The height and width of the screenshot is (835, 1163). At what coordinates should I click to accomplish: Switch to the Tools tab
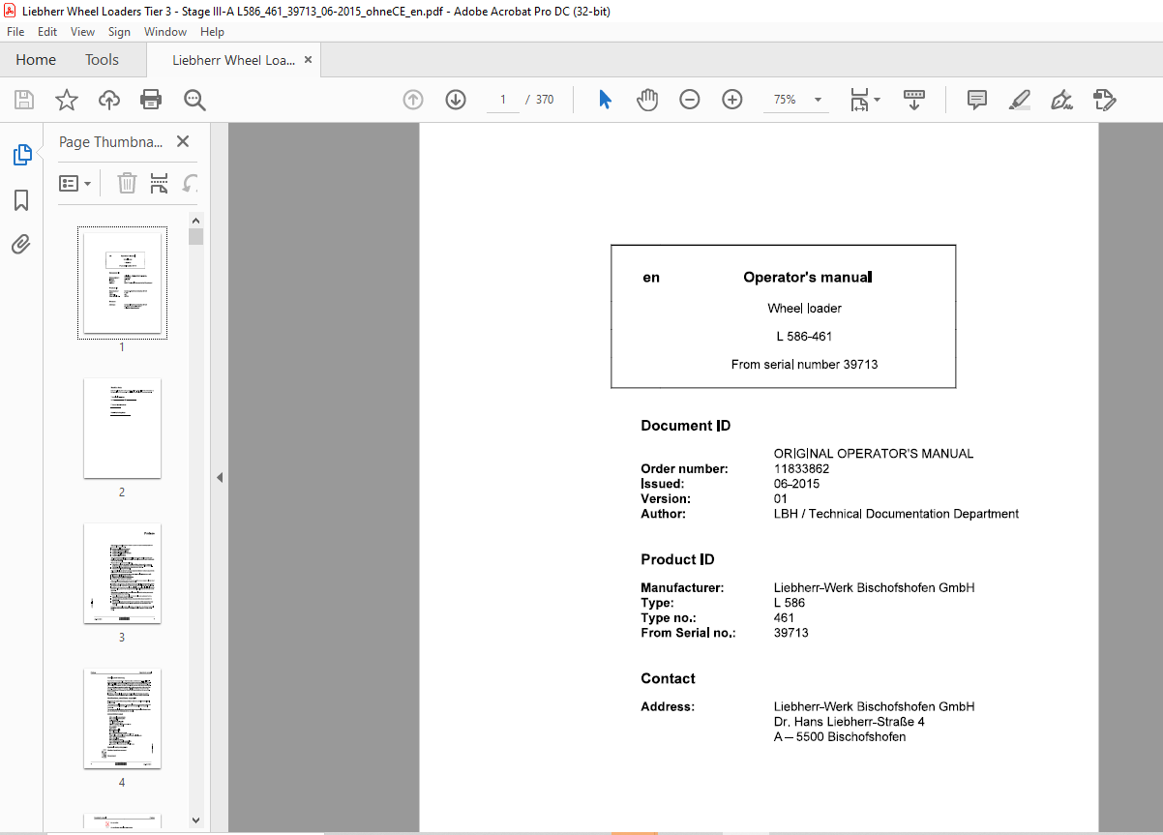coord(102,60)
